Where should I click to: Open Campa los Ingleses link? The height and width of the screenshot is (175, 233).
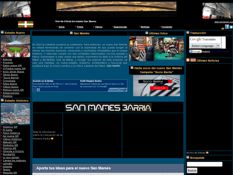tap(14, 161)
